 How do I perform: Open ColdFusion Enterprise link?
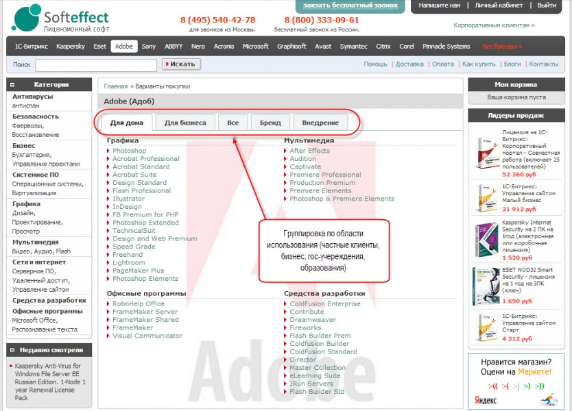coord(325,303)
